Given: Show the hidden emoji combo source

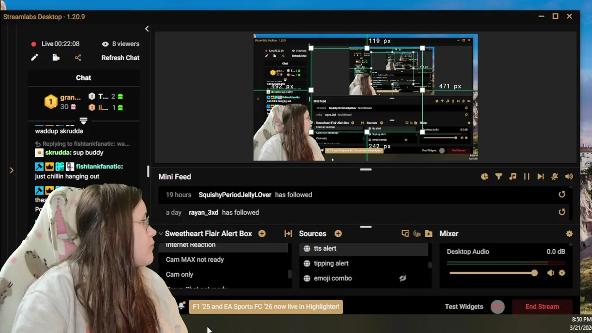Looking at the screenshot, I should coord(403,278).
